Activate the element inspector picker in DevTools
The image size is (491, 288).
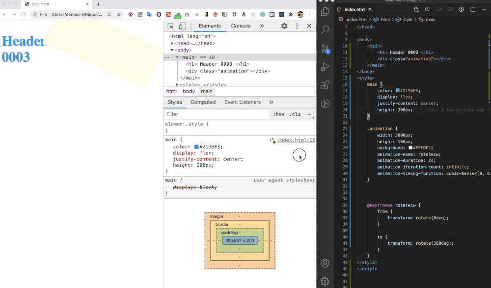tap(171, 26)
